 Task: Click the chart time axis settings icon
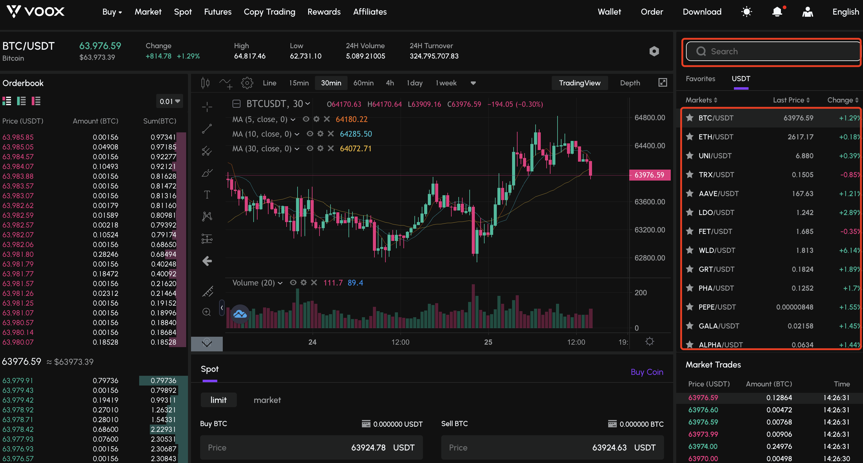tap(650, 342)
